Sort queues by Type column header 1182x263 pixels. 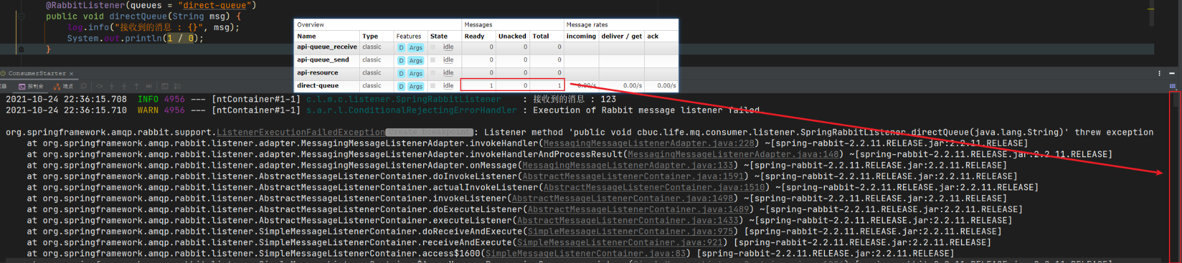pos(370,37)
